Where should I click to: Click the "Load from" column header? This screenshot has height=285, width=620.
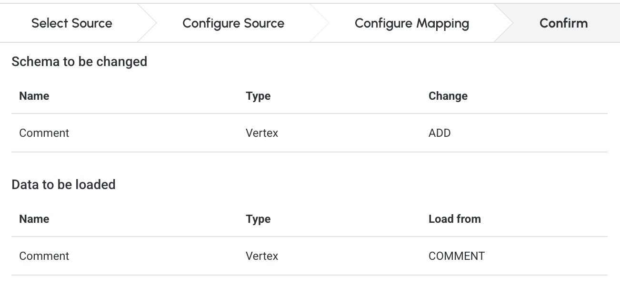(x=455, y=219)
